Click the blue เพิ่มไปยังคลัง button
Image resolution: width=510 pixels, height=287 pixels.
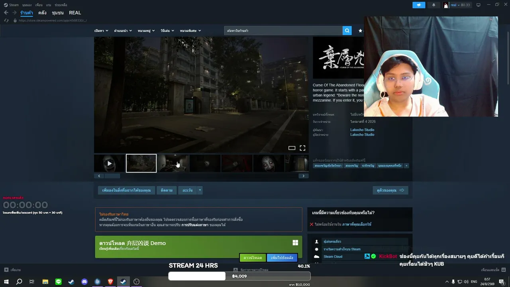point(282,258)
